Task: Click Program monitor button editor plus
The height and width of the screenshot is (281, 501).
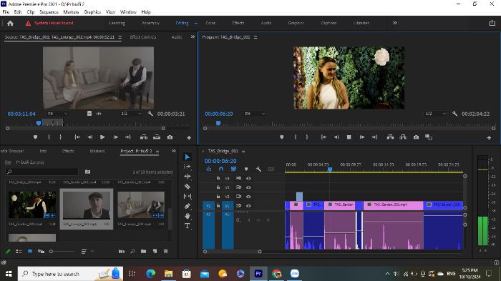Action: click(x=489, y=137)
